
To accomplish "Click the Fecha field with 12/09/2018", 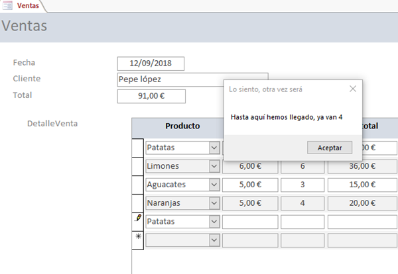I will [x=151, y=64].
